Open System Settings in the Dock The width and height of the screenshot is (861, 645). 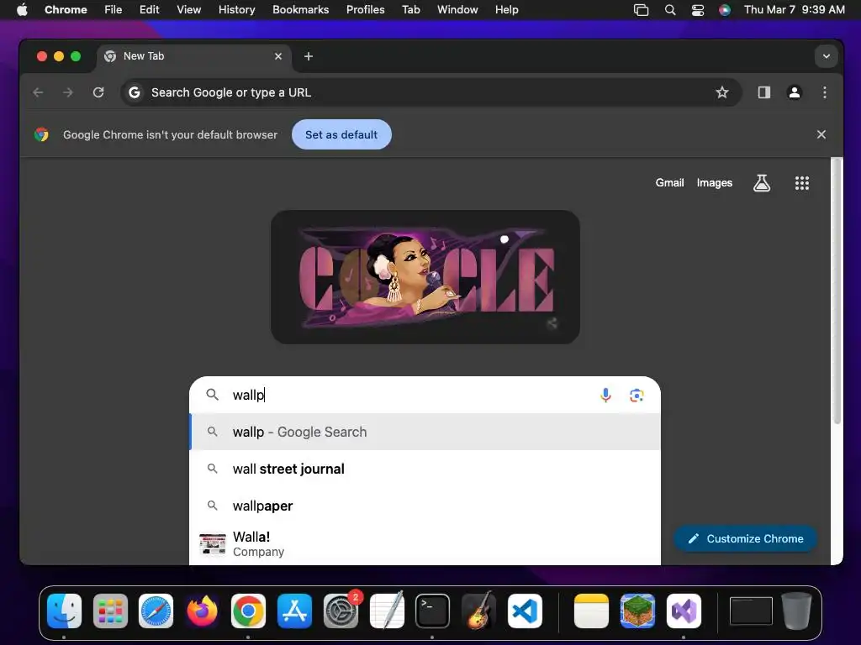pos(341,611)
